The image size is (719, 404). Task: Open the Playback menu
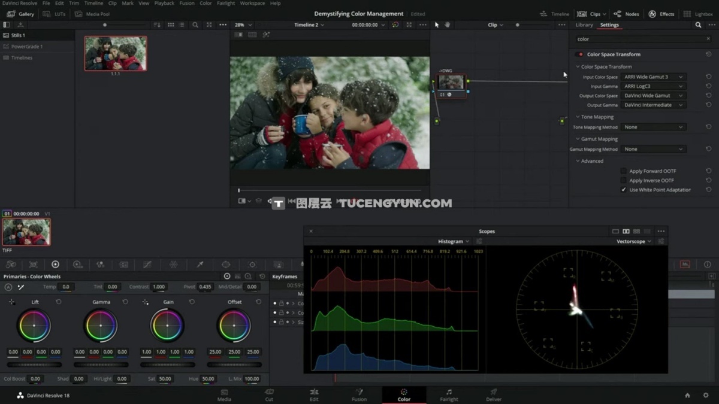[164, 3]
